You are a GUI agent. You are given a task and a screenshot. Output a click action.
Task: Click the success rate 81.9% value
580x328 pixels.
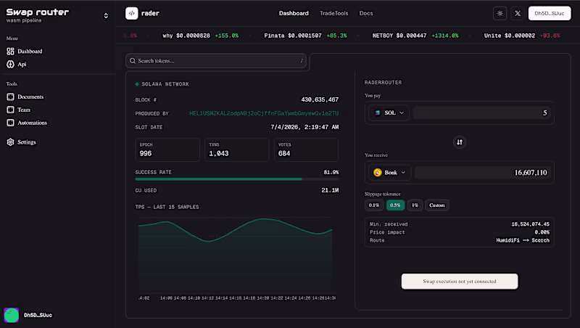point(331,172)
